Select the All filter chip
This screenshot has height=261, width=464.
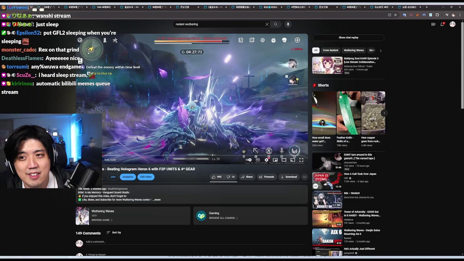click(316, 50)
